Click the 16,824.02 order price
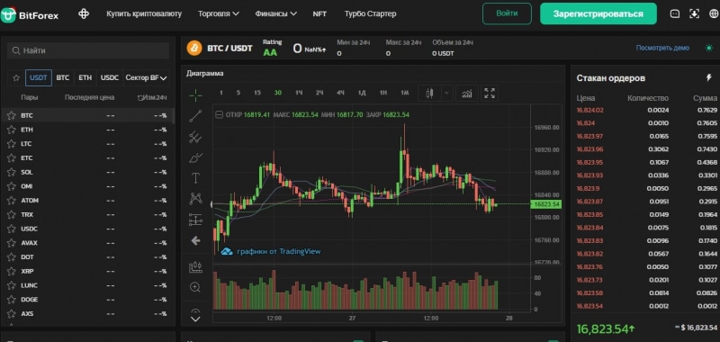 (x=590, y=110)
